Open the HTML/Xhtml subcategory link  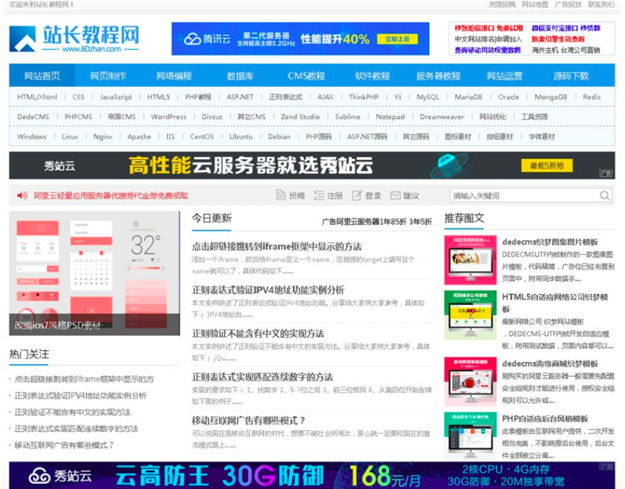click(37, 97)
